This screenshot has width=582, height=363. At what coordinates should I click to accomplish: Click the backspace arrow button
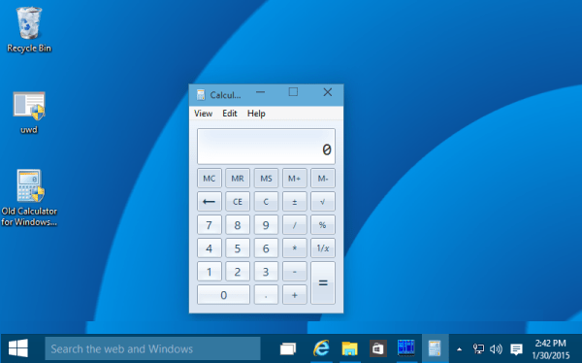[x=210, y=201]
